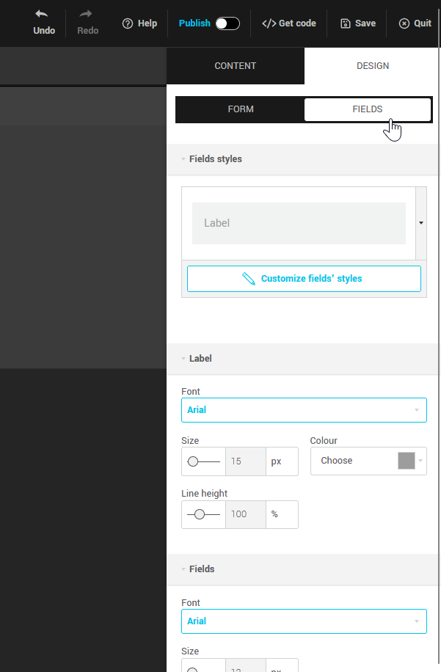This screenshot has width=441, height=672.
Task: Click the Label size slider handle
Action: pos(193,461)
